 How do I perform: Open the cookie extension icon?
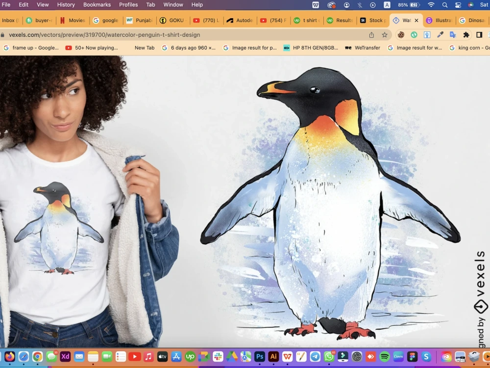coord(401,35)
